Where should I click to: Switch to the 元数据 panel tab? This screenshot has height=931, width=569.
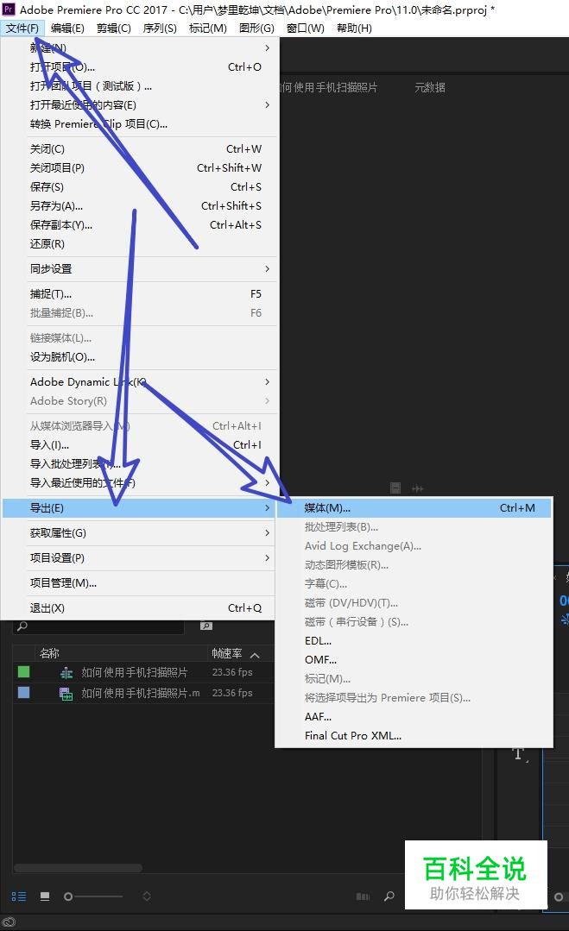(x=430, y=88)
